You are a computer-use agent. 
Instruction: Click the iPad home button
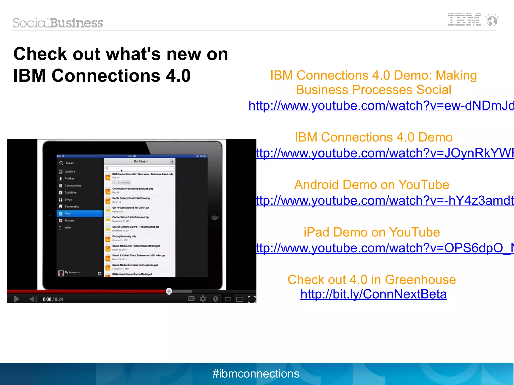(215, 216)
